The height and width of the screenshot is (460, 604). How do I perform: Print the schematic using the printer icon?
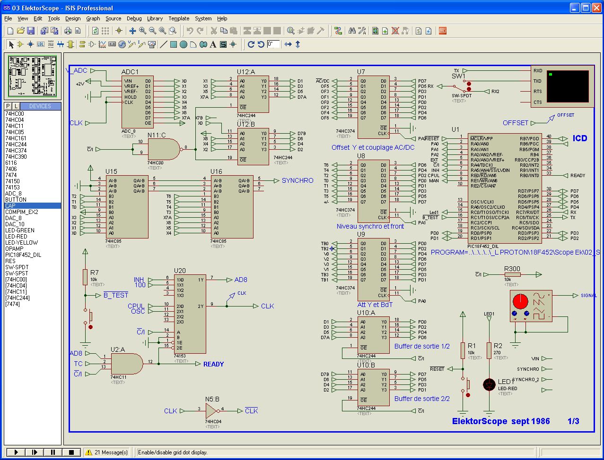click(68, 31)
